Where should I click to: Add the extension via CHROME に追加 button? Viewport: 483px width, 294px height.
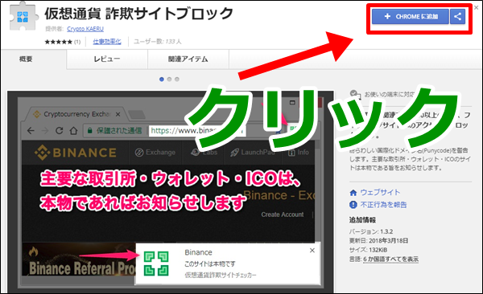click(x=411, y=17)
